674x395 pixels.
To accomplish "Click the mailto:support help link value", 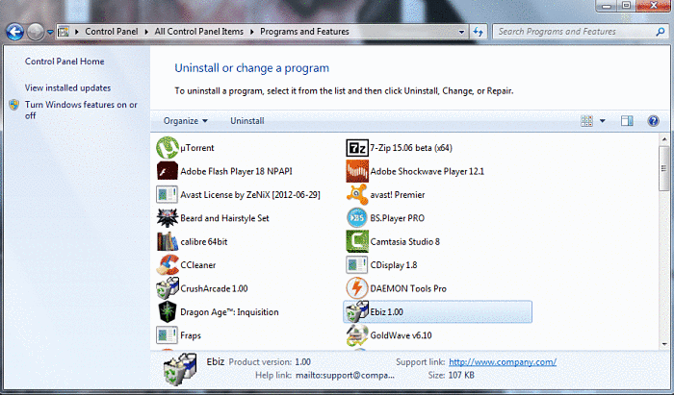I will point(345,375).
